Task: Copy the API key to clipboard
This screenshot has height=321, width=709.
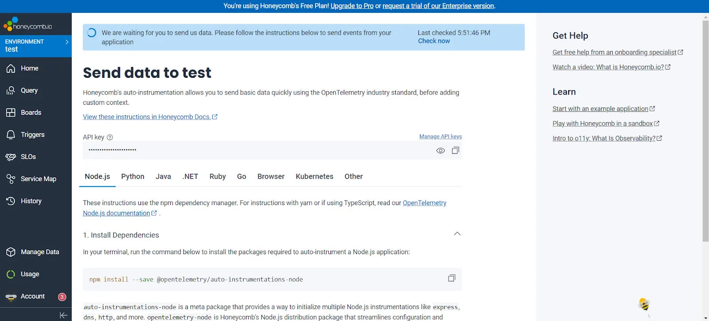Action: tap(455, 151)
